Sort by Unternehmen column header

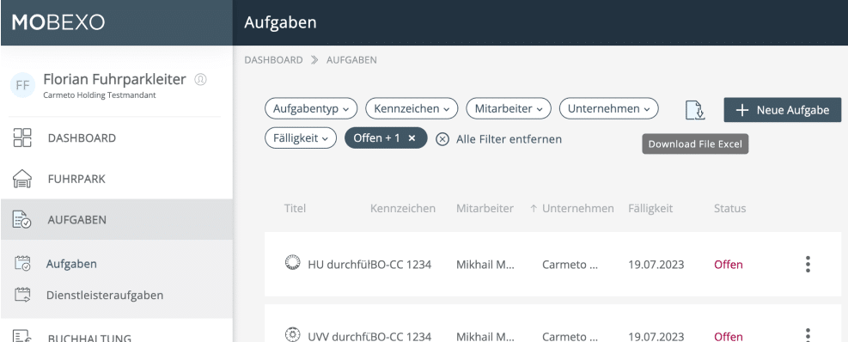coord(578,208)
